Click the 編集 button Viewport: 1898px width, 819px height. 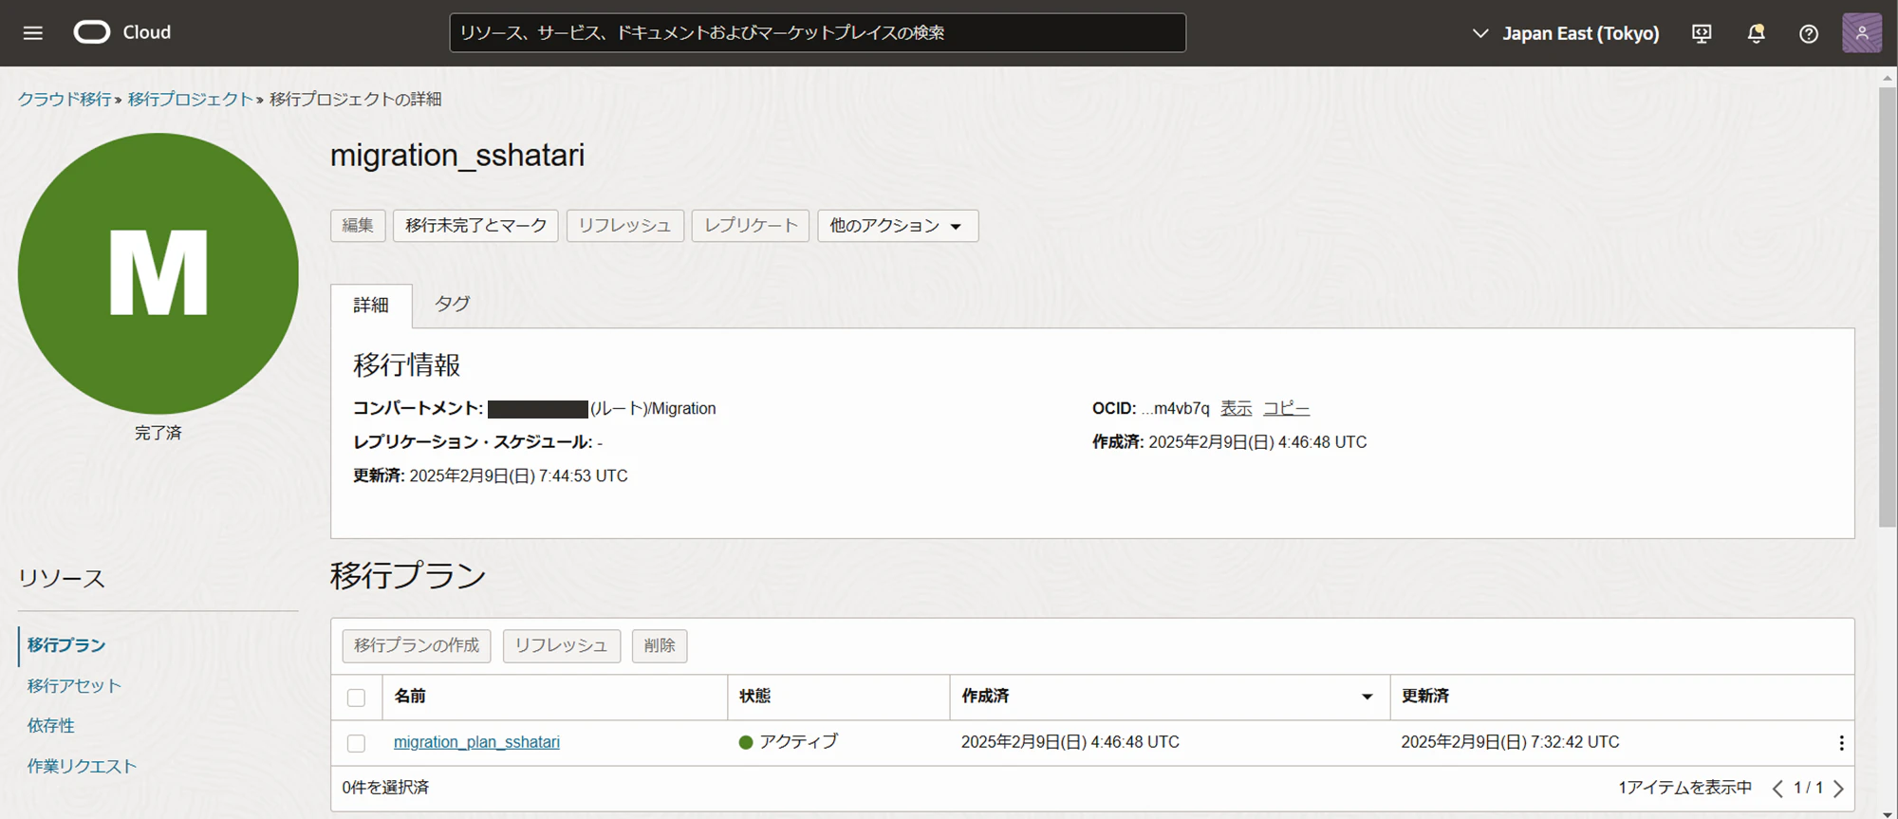pos(358,226)
